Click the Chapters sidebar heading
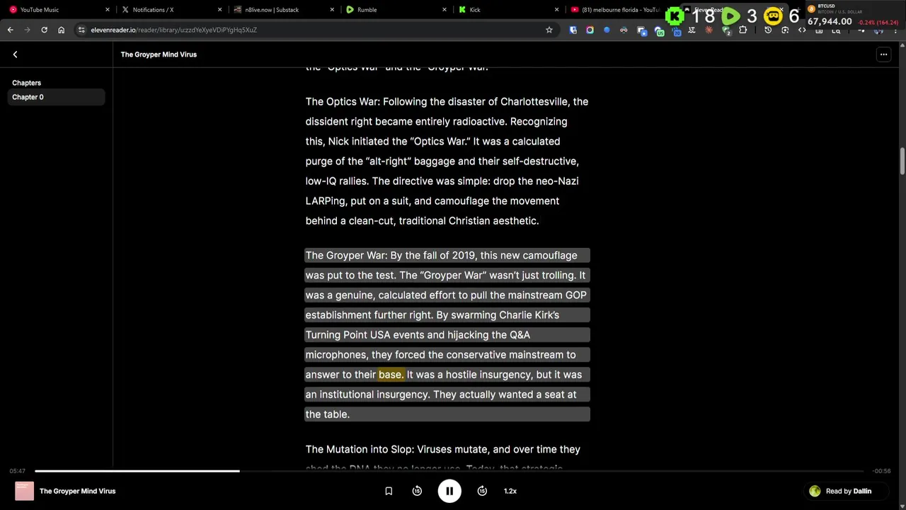The image size is (906, 510). [x=26, y=83]
